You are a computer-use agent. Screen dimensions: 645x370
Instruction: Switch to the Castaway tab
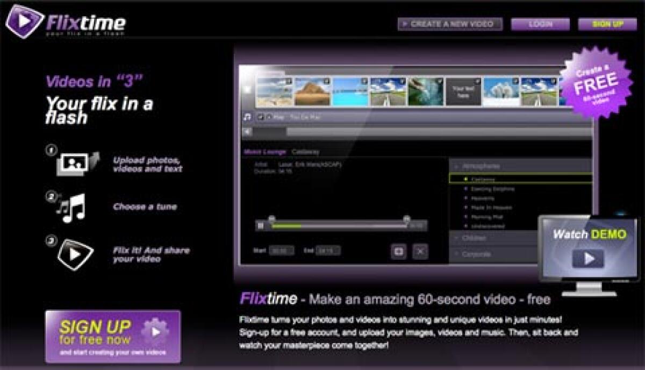(x=305, y=152)
